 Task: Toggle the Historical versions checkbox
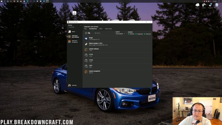[x=144, y=34]
